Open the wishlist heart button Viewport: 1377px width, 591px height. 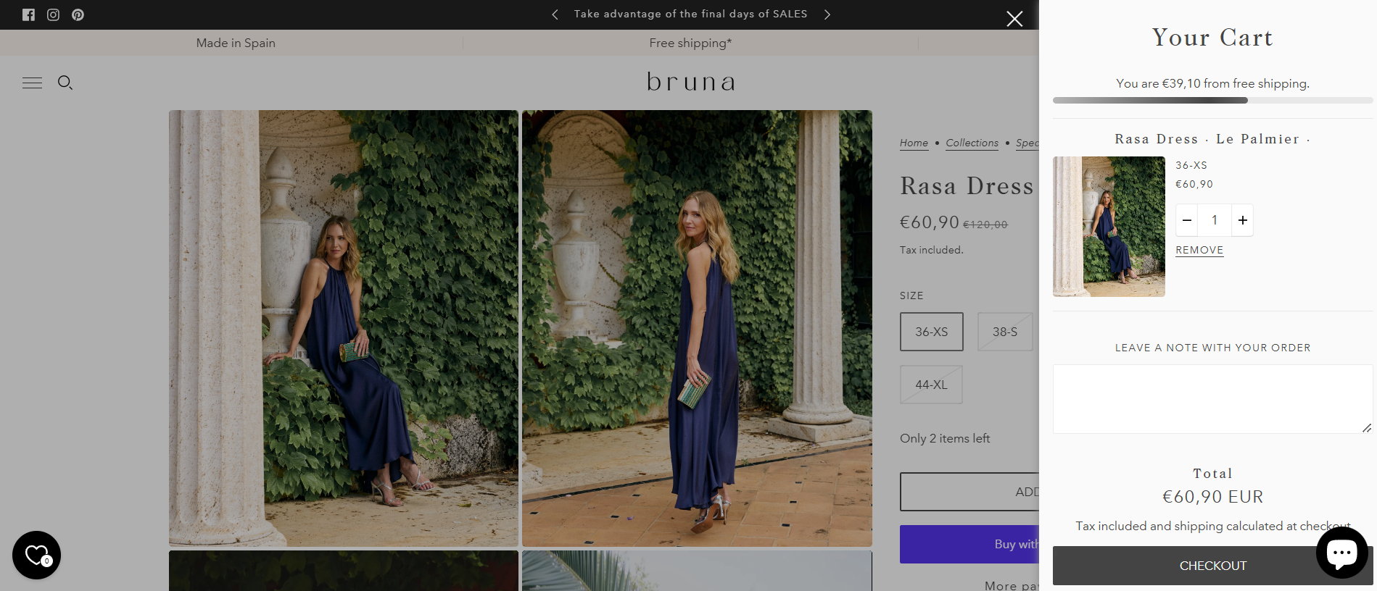coord(36,556)
